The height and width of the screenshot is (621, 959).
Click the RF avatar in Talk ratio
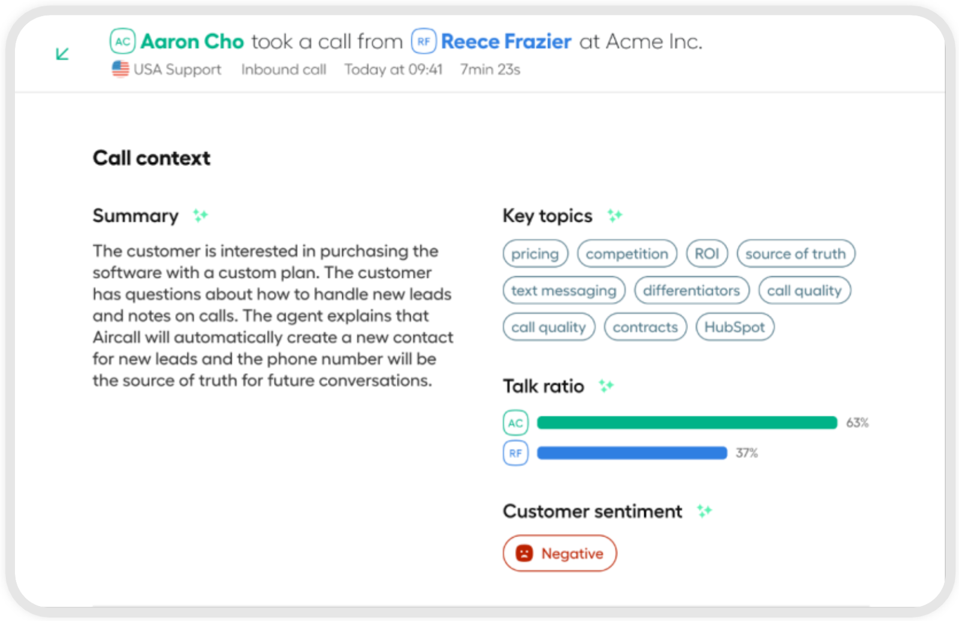click(x=515, y=453)
